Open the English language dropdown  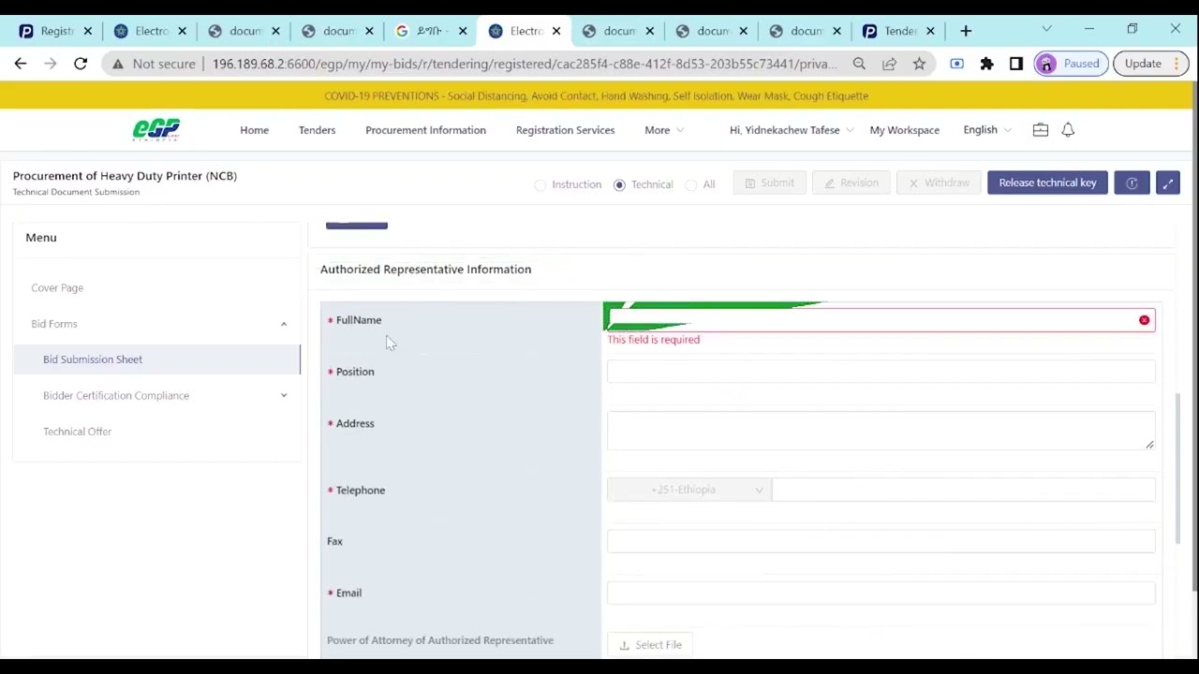(x=987, y=130)
